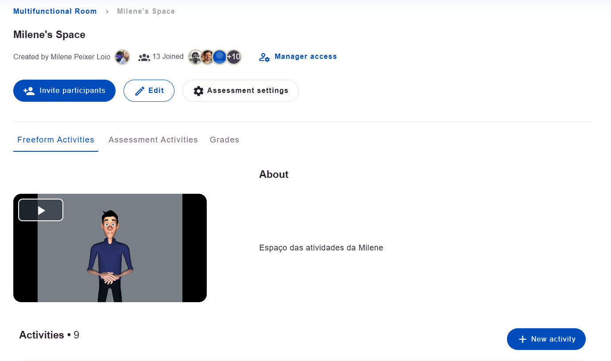Click 'Created by Milene Peixer Loio' text
The width and height of the screenshot is (611, 361).
tap(62, 57)
